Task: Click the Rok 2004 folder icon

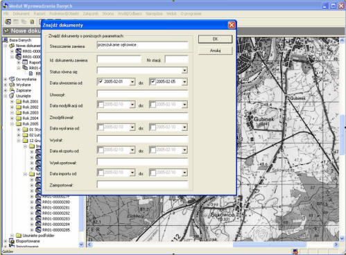Action: pyautogui.click(x=19, y=118)
